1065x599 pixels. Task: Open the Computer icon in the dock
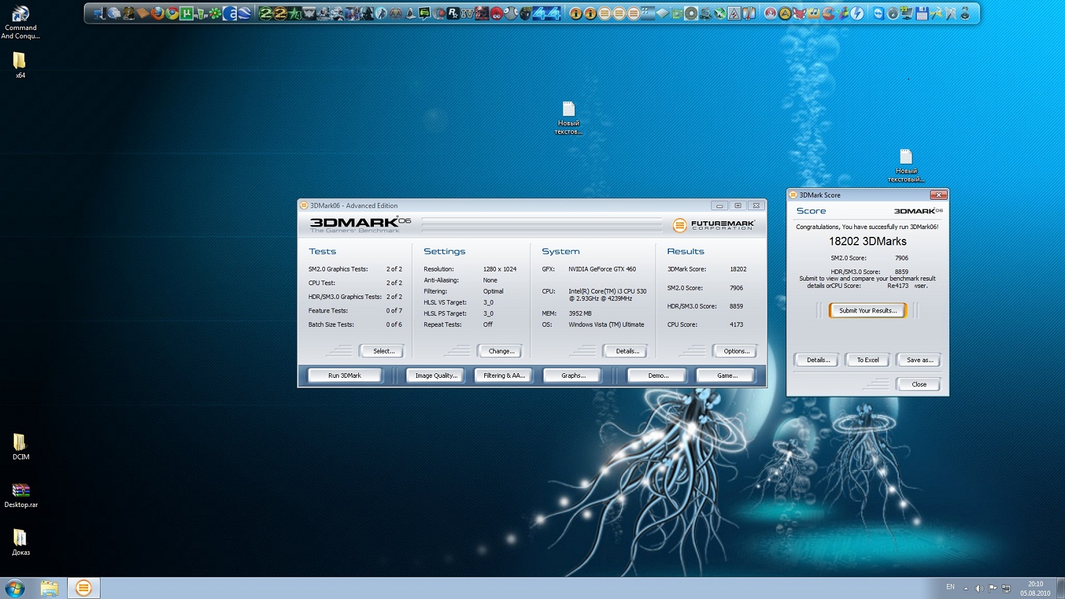point(99,12)
